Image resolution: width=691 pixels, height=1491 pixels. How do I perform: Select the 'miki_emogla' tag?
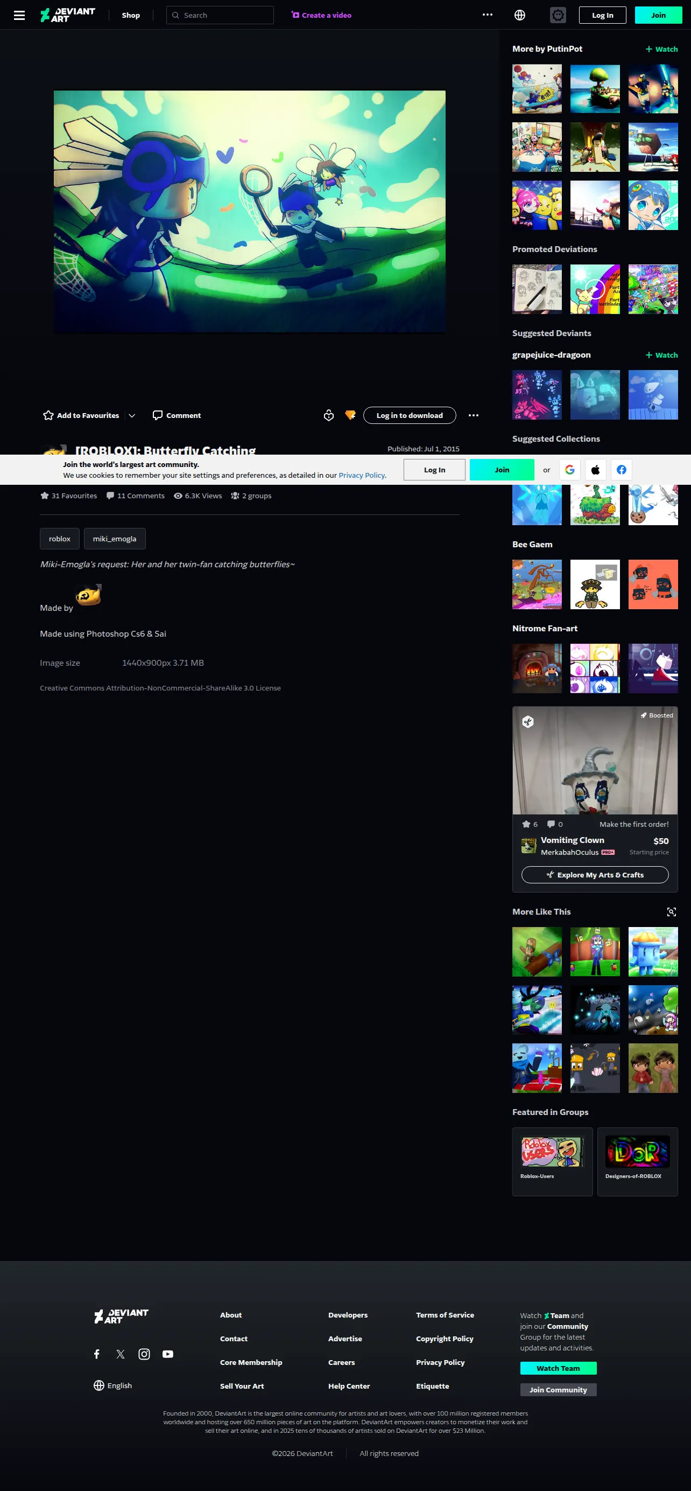[115, 538]
